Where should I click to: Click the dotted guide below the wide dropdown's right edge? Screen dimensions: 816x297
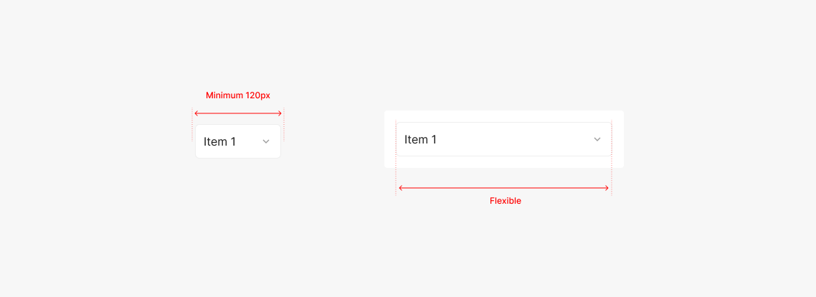click(612, 179)
